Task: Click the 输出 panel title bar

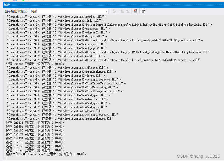Action: click(x=113, y=5)
